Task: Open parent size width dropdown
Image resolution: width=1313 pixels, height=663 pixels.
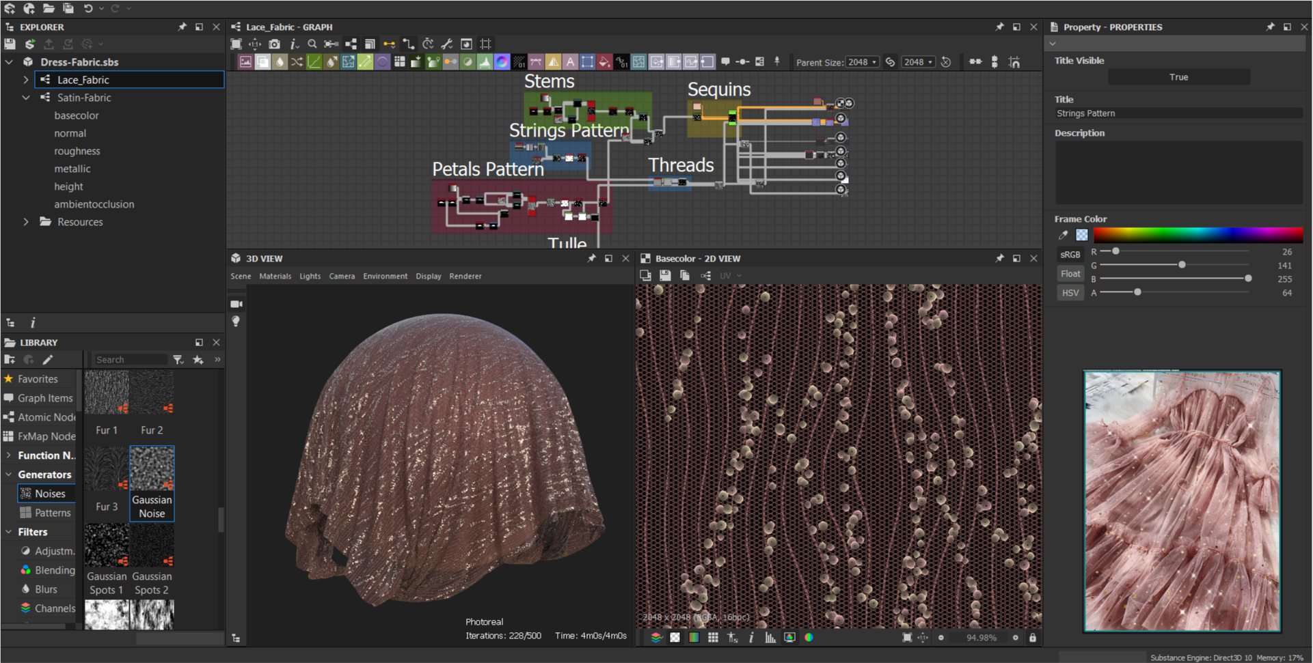Action: (862, 62)
